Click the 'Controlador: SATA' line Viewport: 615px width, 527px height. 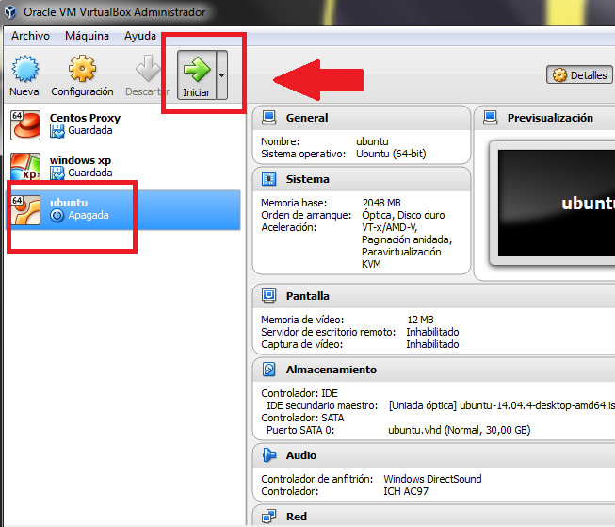pyautogui.click(x=302, y=418)
